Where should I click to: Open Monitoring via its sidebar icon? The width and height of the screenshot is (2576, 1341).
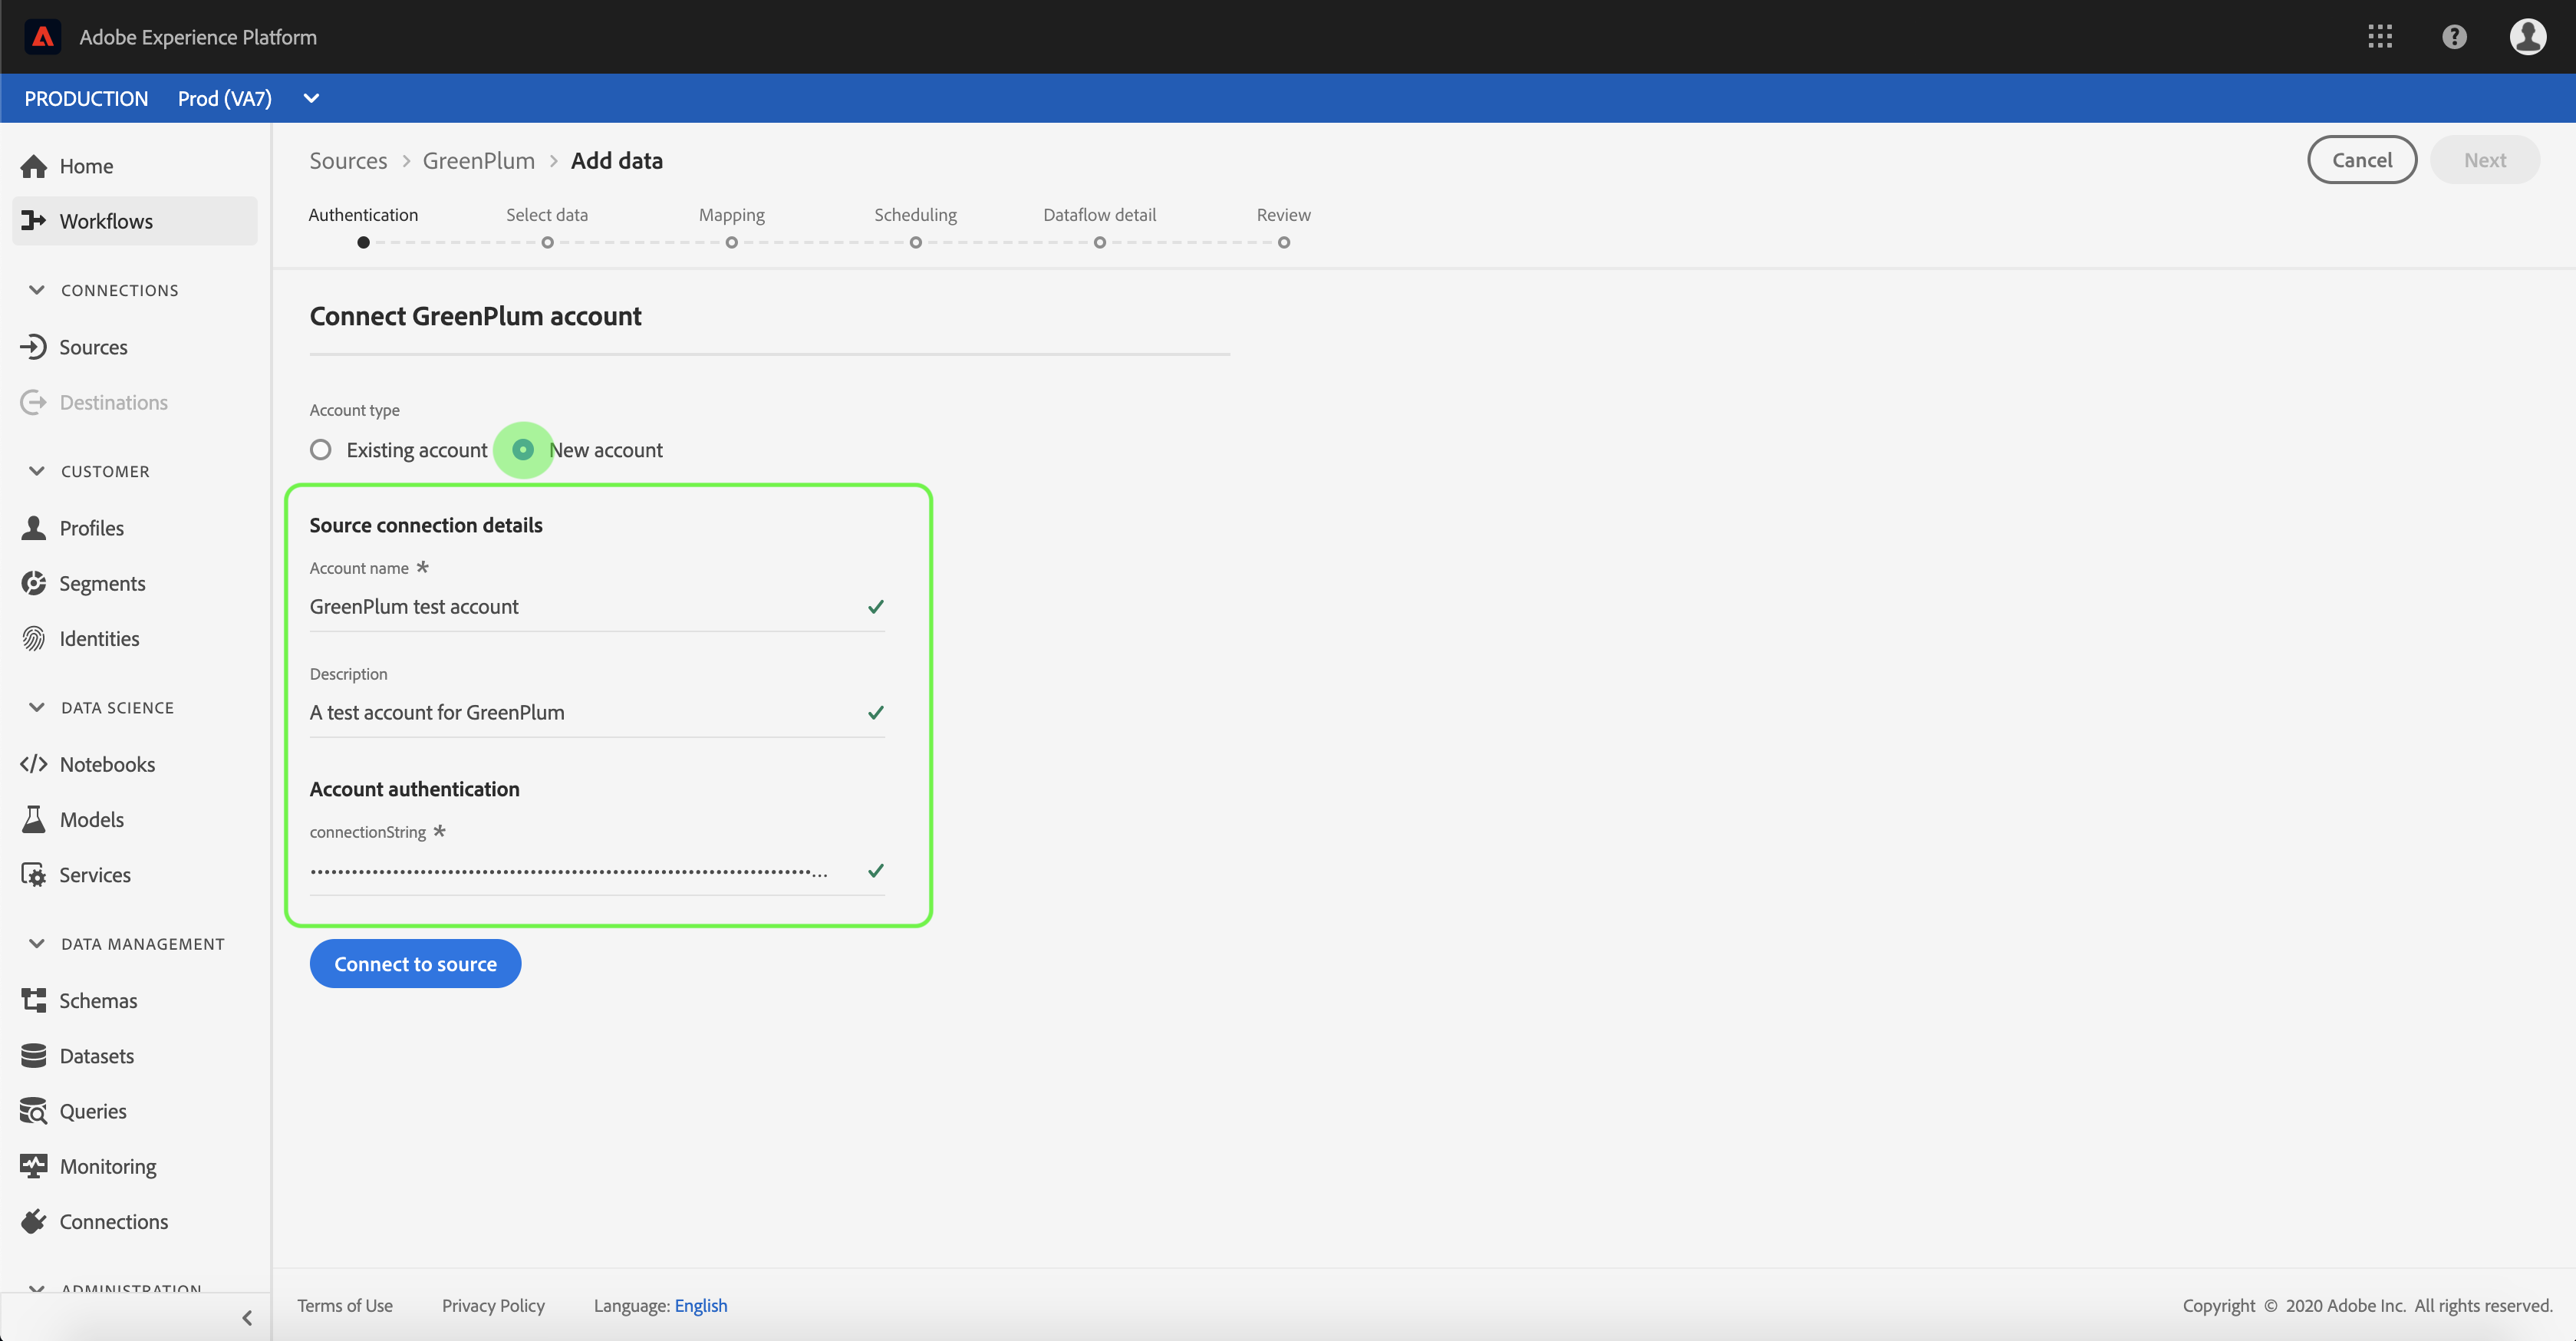click(34, 1166)
